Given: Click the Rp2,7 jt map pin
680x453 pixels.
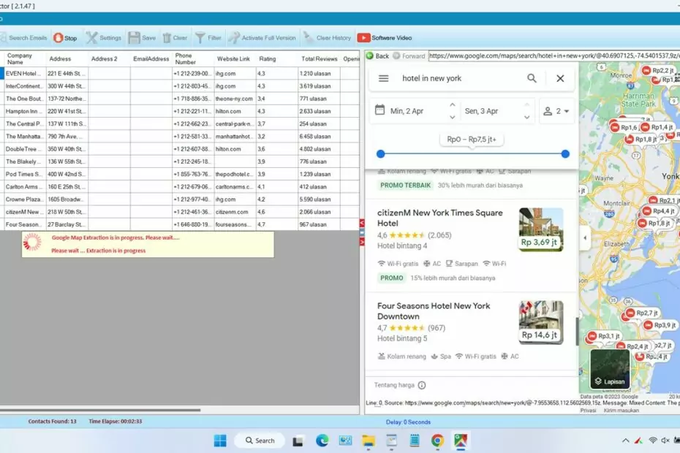Looking at the screenshot, I should point(642,313).
